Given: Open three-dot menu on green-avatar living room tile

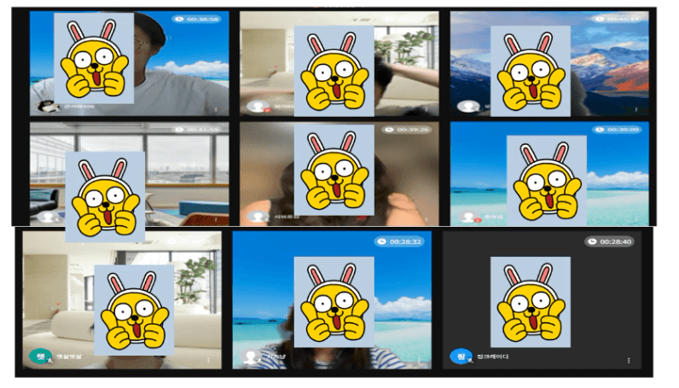Looking at the screenshot, I should [x=208, y=360].
